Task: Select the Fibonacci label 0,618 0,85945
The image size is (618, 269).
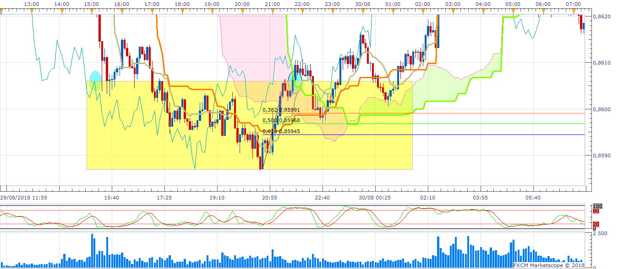Action: 281,131
